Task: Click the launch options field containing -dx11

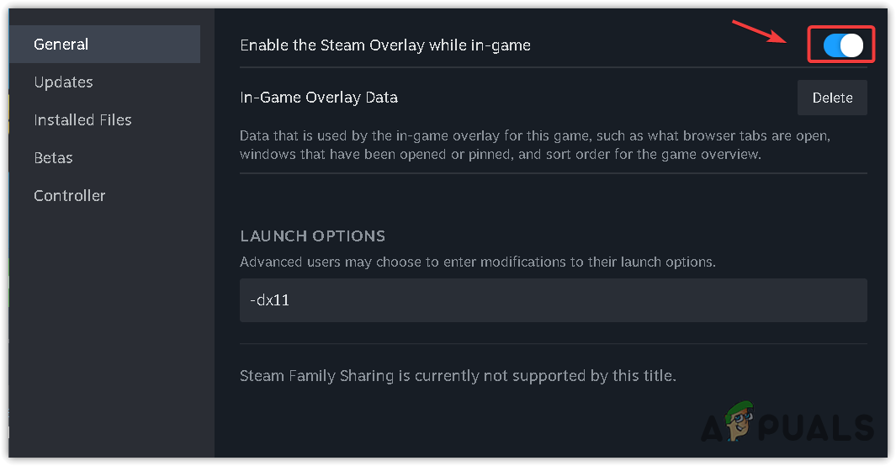Action: (553, 300)
